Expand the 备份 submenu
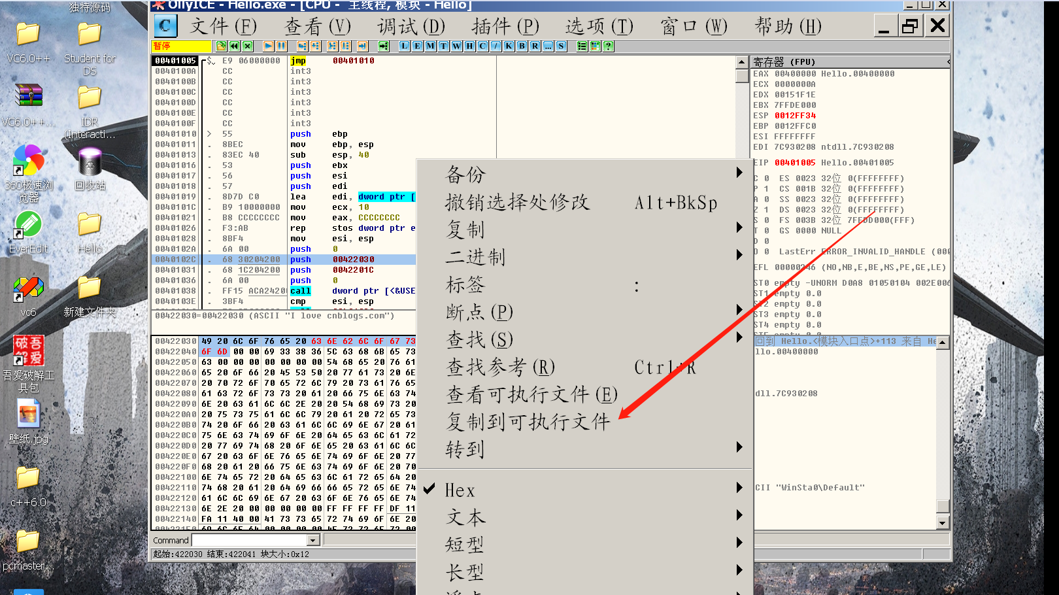Viewport: 1059px width, 595px height. click(x=584, y=174)
